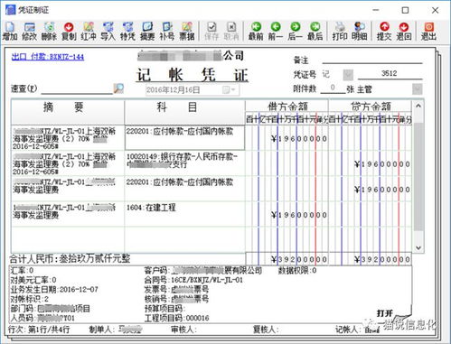Click the 增加 (add) toolbar icon
451x344 pixels.
click(10, 32)
